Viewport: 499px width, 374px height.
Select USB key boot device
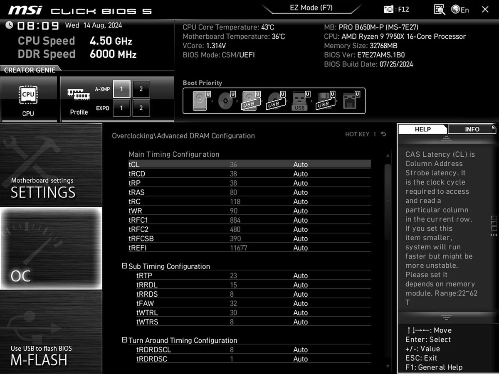[x=301, y=101]
